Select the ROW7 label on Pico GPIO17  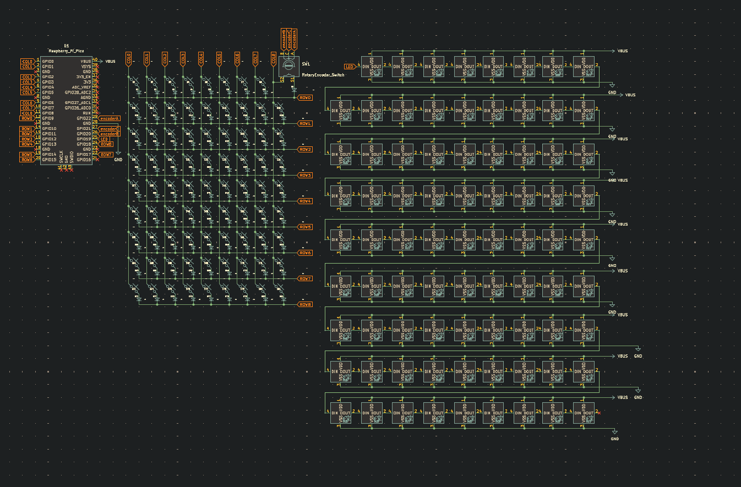point(106,155)
